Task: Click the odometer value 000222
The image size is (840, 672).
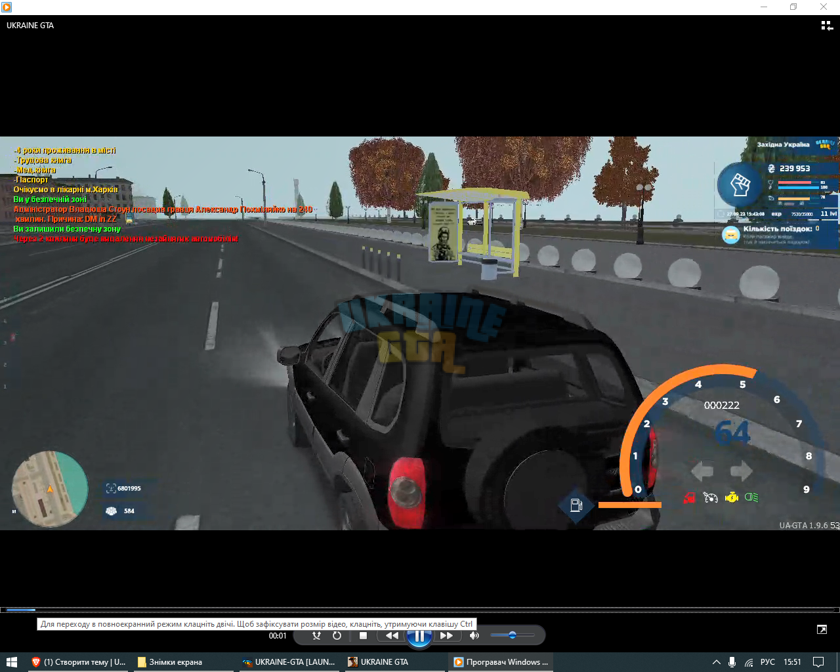Action: (722, 406)
